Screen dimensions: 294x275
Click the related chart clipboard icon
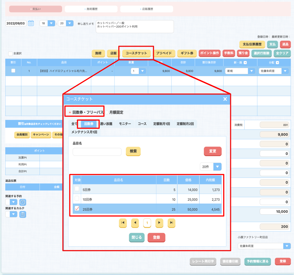(23, 215)
